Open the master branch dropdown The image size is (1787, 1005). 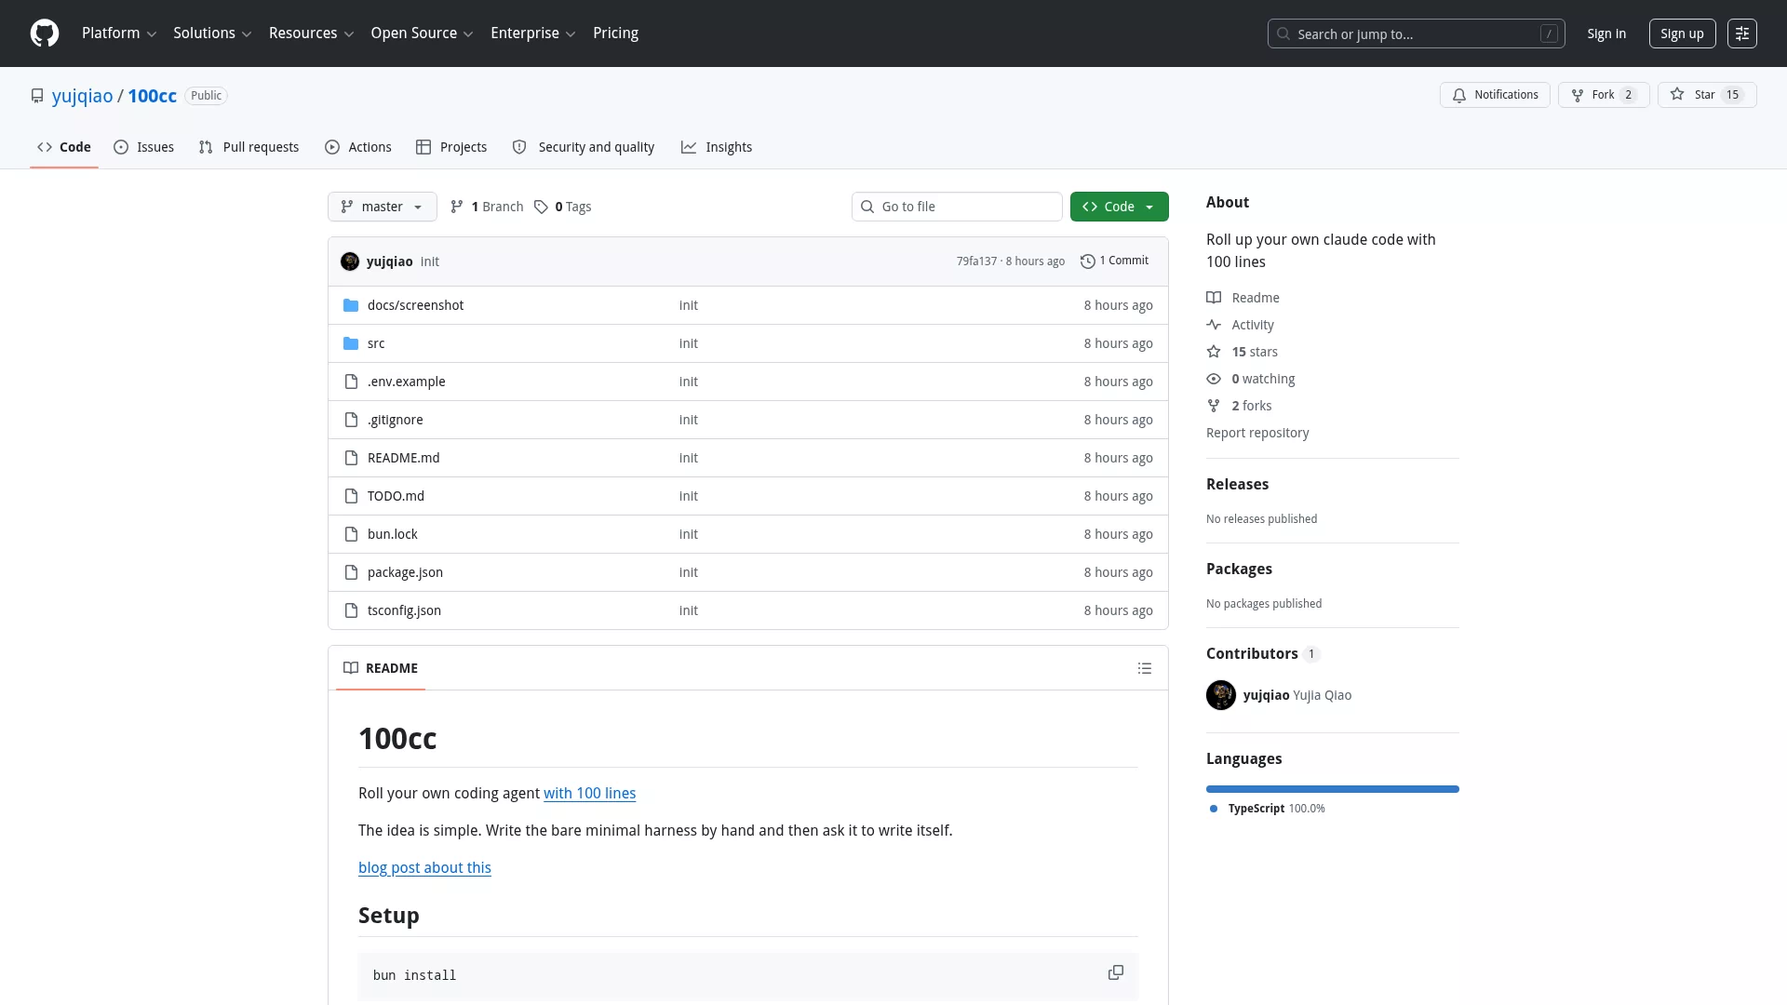click(x=383, y=207)
